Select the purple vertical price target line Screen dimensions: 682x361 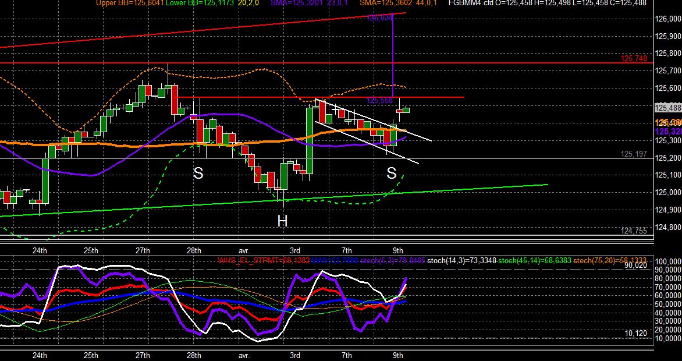tap(393, 56)
